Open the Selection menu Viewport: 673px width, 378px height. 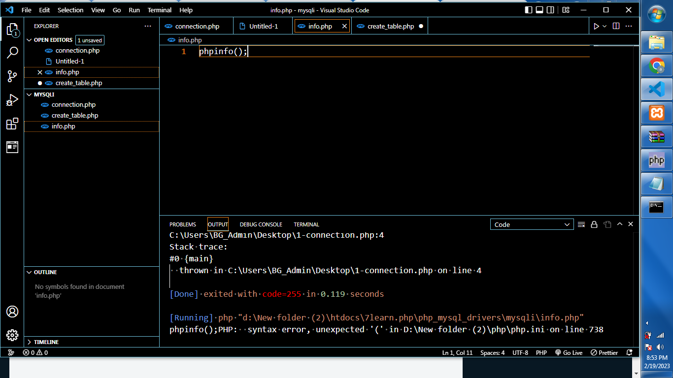coord(70,10)
